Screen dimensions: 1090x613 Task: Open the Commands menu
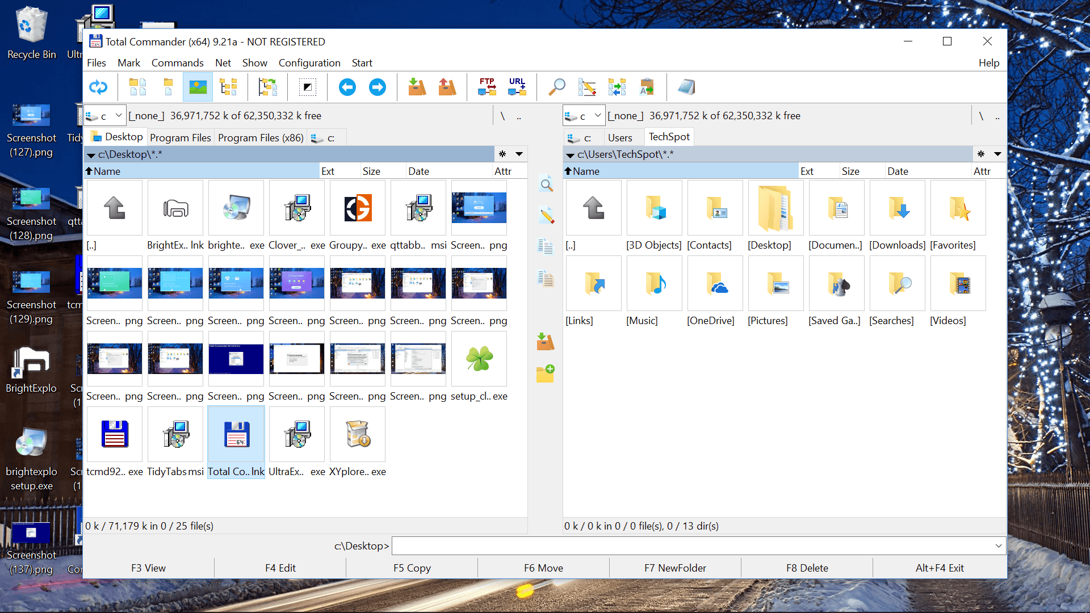178,63
